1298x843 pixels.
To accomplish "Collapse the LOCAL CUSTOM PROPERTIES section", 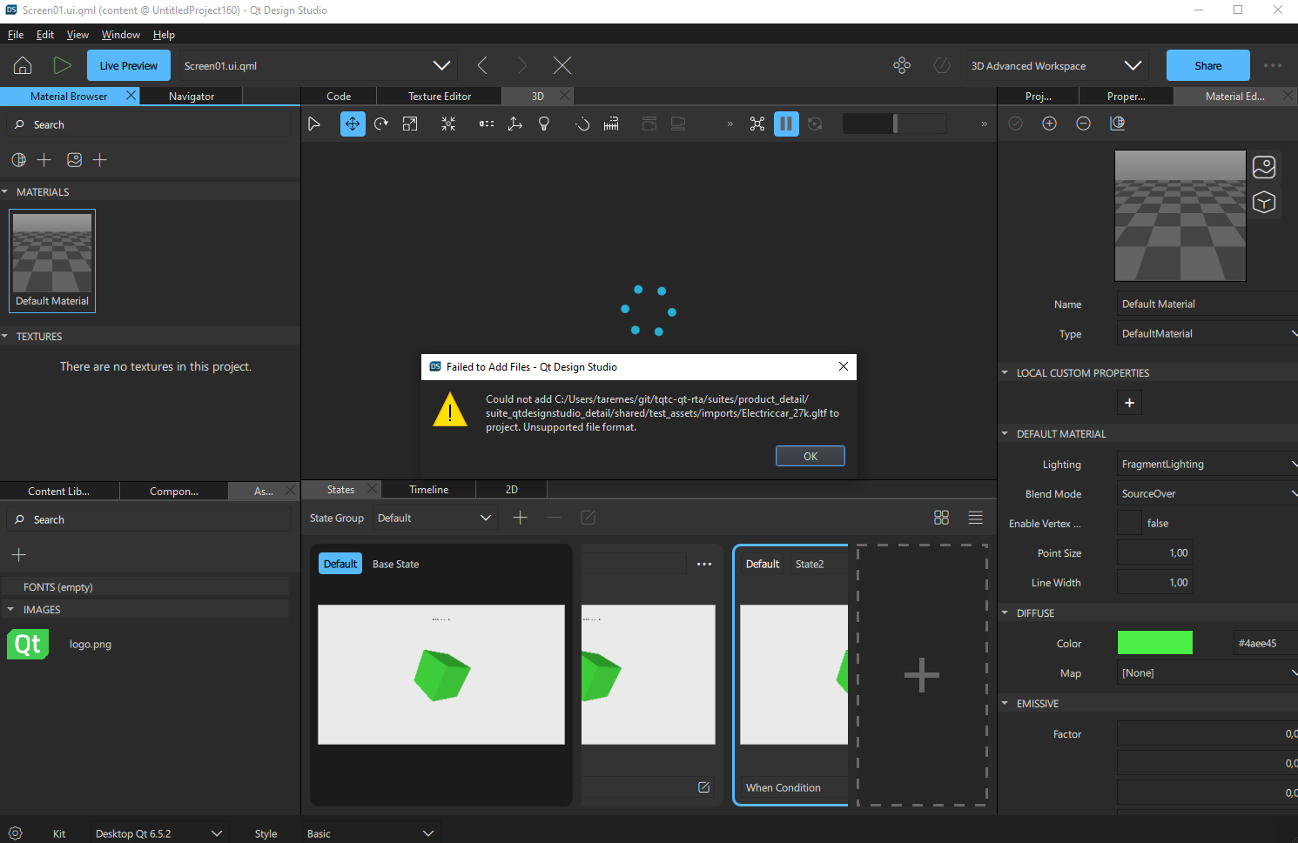I will click(x=1005, y=373).
